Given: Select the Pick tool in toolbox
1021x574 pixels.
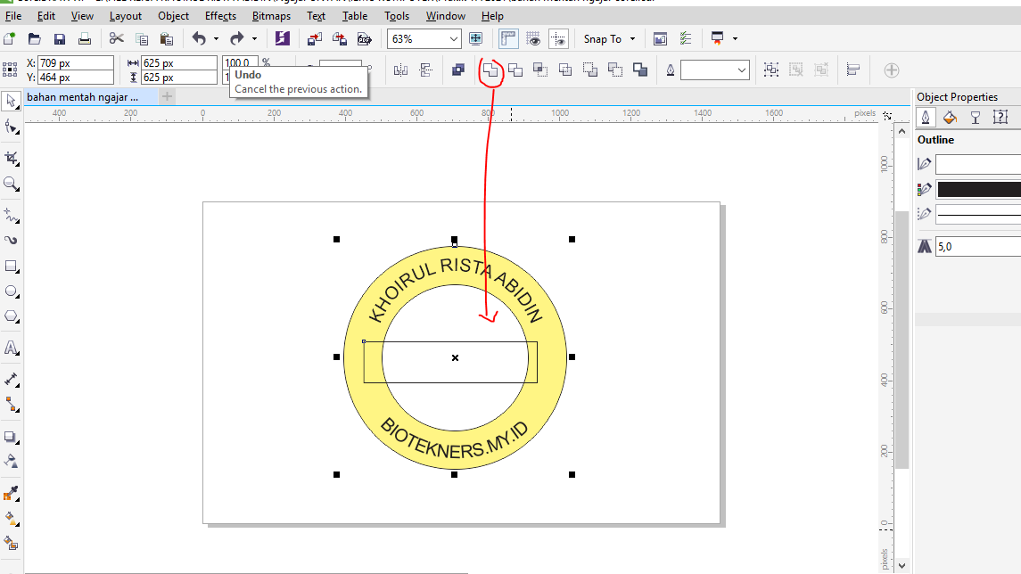Looking at the screenshot, I should (x=11, y=101).
